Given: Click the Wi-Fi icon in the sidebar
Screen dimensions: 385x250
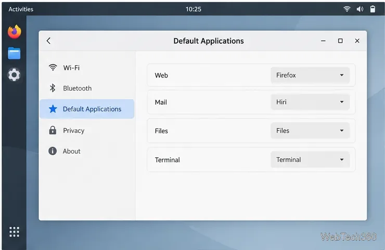Looking at the screenshot, I should tap(53, 67).
